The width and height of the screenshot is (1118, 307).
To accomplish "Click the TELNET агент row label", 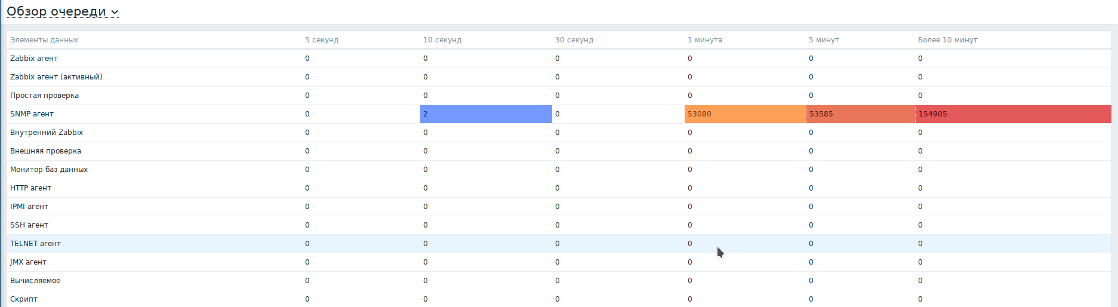I will [x=35, y=244].
